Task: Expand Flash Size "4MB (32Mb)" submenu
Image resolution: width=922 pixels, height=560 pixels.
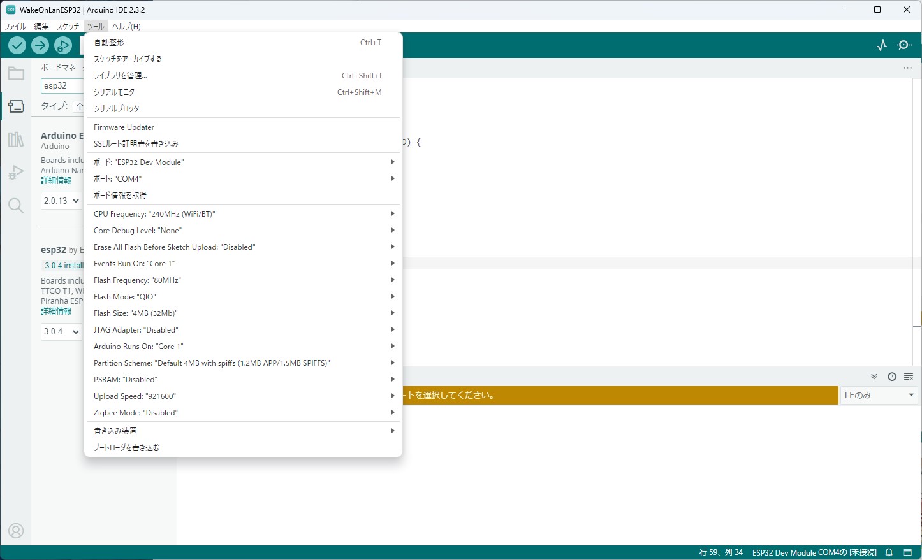Action: point(243,313)
